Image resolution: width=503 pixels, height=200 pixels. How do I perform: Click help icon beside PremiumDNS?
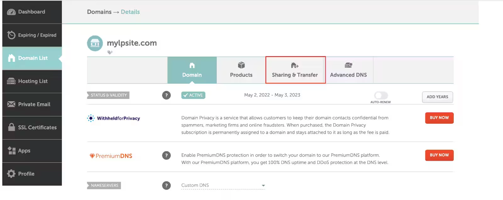166,155
